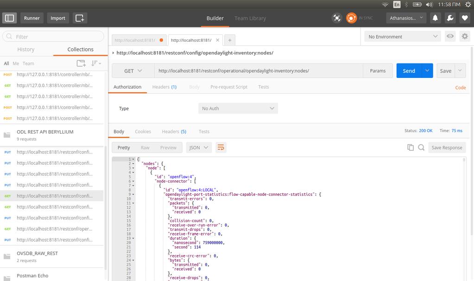Click the Runner button
Screen dimensions: 474x281
coord(32,18)
